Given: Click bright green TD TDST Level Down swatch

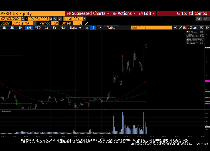Looking at the screenshot, I should click(x=187, y=42).
